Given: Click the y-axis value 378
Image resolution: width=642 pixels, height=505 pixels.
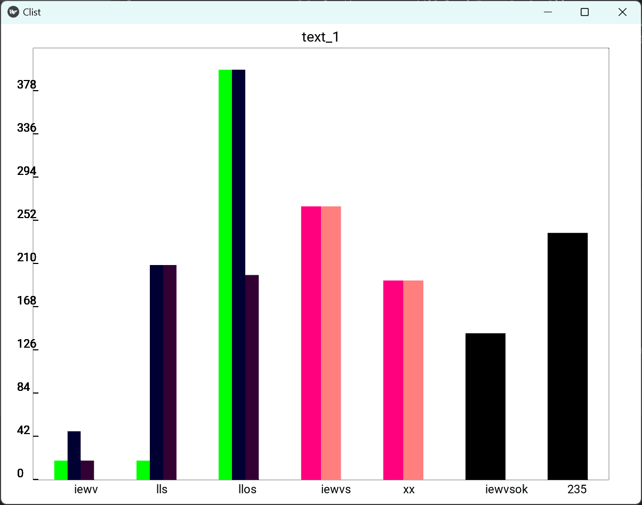Looking at the screenshot, I should 26,85.
